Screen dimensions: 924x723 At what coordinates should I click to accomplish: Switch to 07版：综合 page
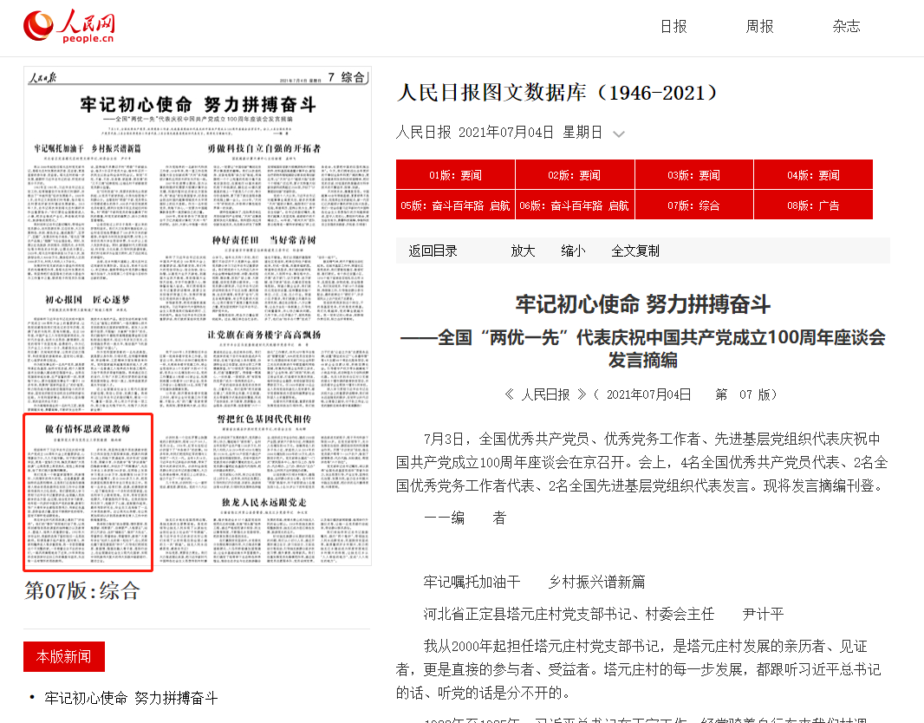[x=693, y=205]
